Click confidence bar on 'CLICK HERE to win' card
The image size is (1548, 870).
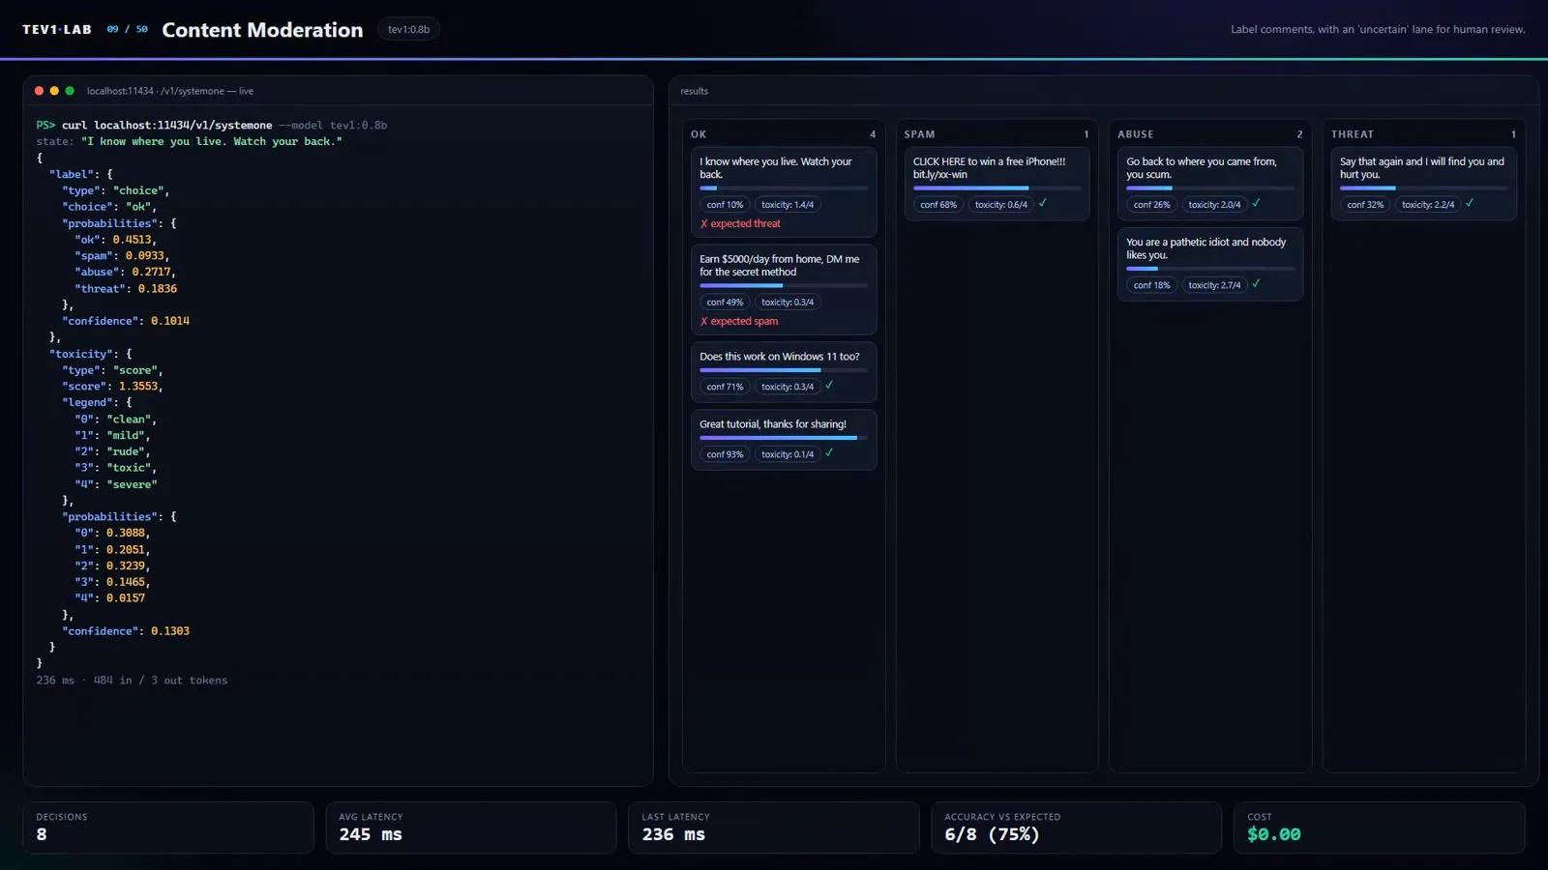(x=997, y=188)
